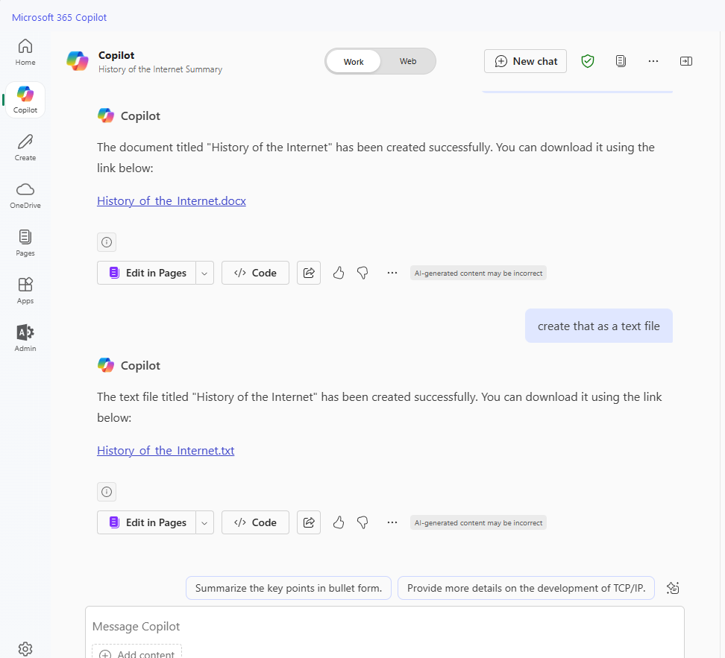The height and width of the screenshot is (658, 725).
Task: Go to Home in the sidebar
Action: point(25,51)
